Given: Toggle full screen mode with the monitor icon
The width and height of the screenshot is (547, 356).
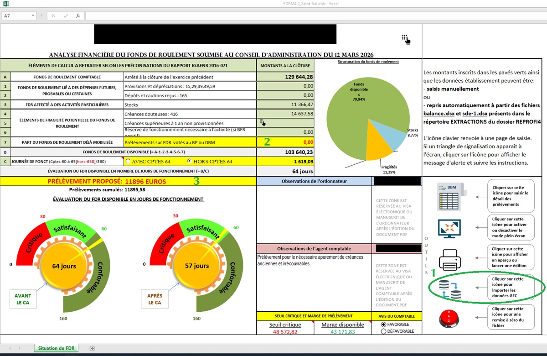Looking at the screenshot, I should click(449, 228).
